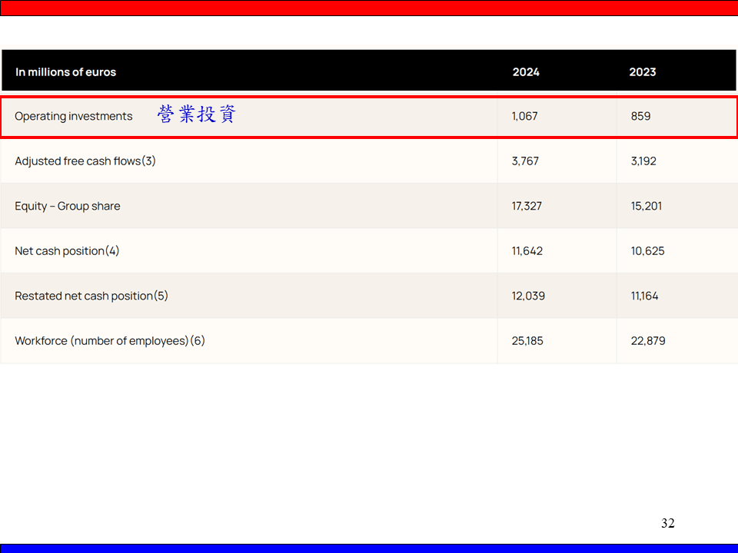Select the "Restated net cash position(5)" label
Viewport: 738px width, 553px height.
click(91, 296)
